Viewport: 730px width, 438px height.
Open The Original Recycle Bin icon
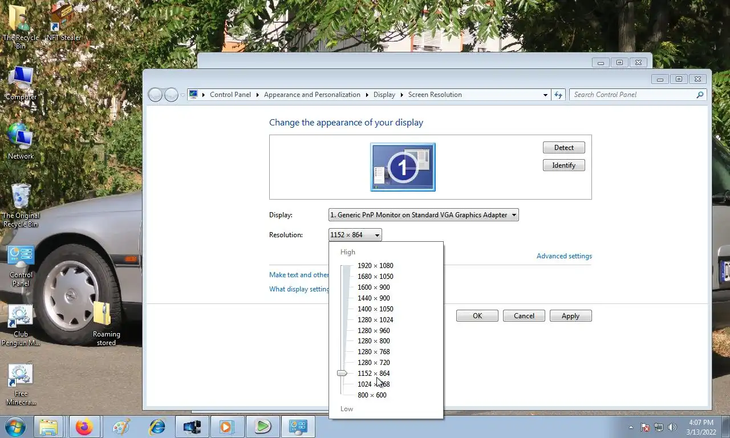(x=21, y=205)
